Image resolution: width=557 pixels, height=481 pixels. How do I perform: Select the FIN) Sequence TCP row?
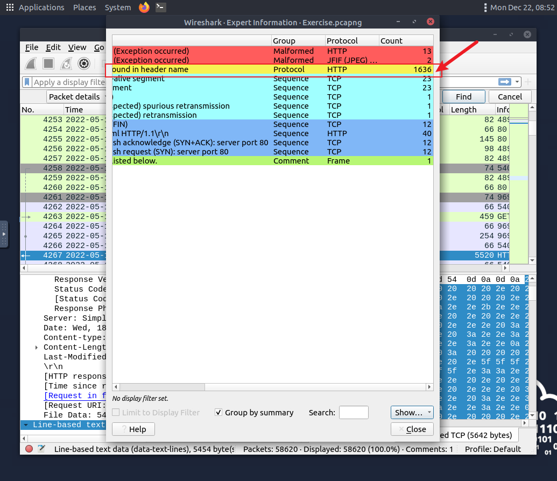coord(272,124)
